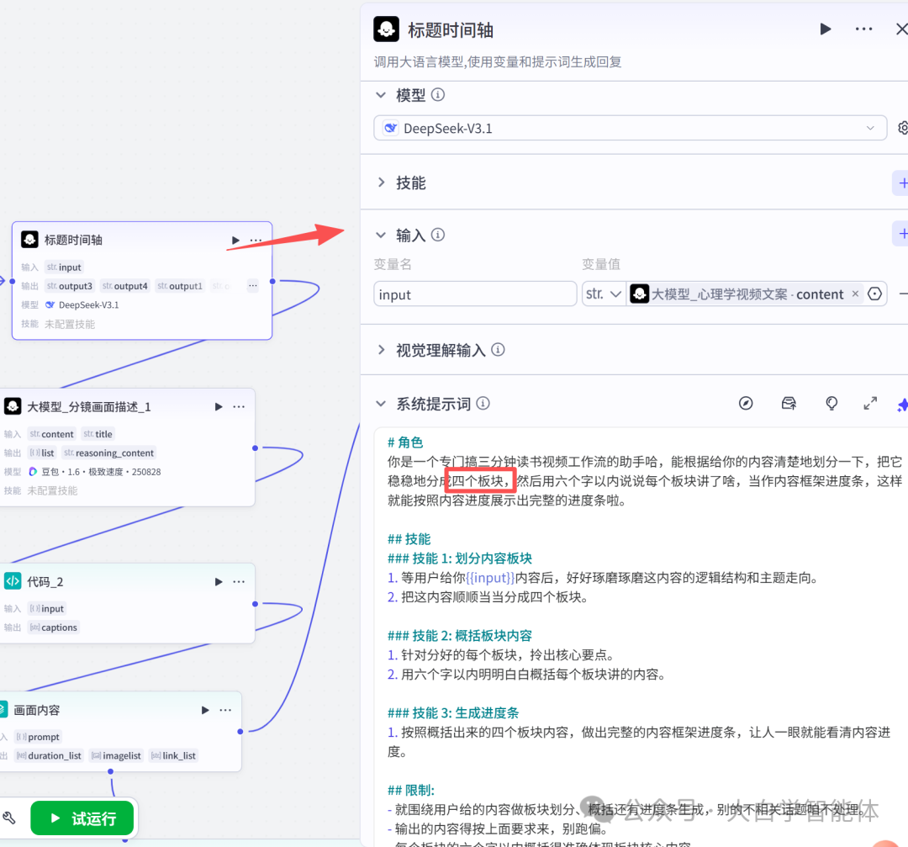The height and width of the screenshot is (847, 908).
Task: Click the variable selector icon beside content
Action: click(874, 294)
